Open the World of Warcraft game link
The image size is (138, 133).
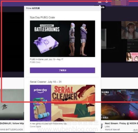pos(112,129)
